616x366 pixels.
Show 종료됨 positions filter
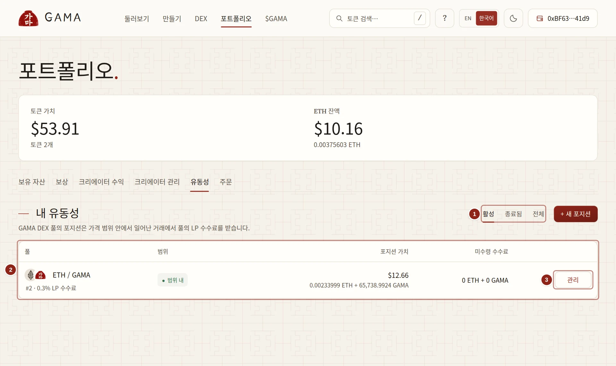[x=513, y=214]
